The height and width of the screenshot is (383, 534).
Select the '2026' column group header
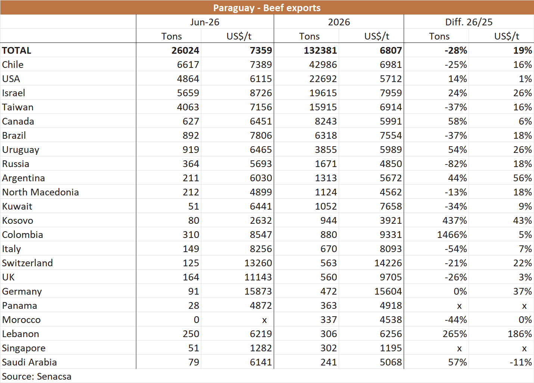339,22
